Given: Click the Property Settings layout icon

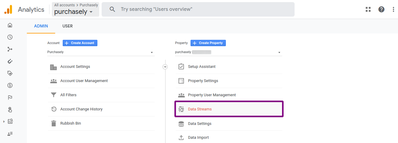Looking at the screenshot, I should (181, 81).
